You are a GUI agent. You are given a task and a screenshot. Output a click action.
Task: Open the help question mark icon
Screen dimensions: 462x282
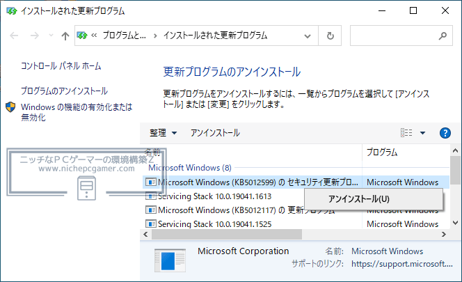[445, 133]
